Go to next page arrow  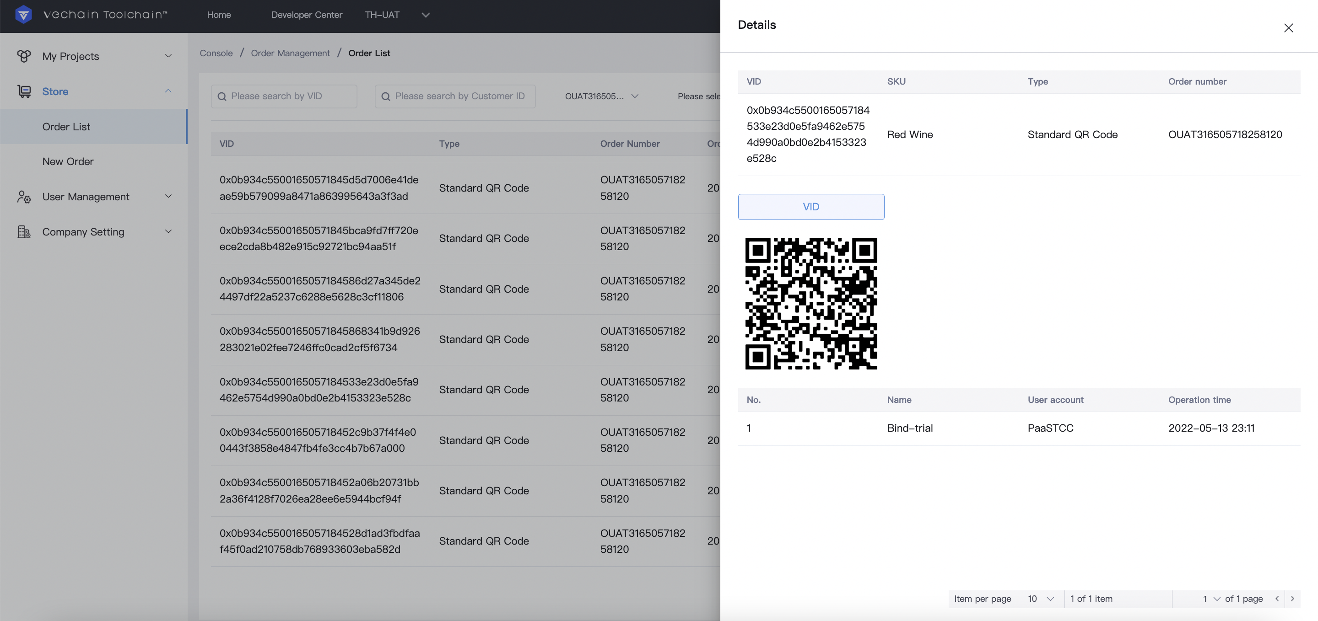1292,599
